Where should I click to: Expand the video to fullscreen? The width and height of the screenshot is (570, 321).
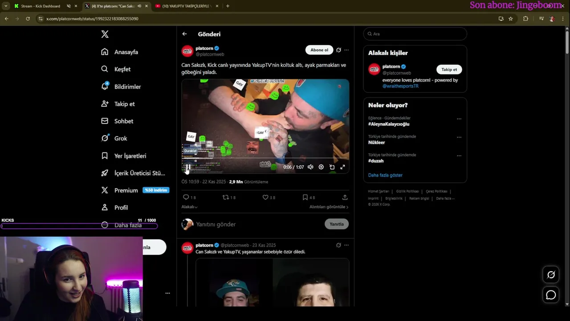(342, 167)
